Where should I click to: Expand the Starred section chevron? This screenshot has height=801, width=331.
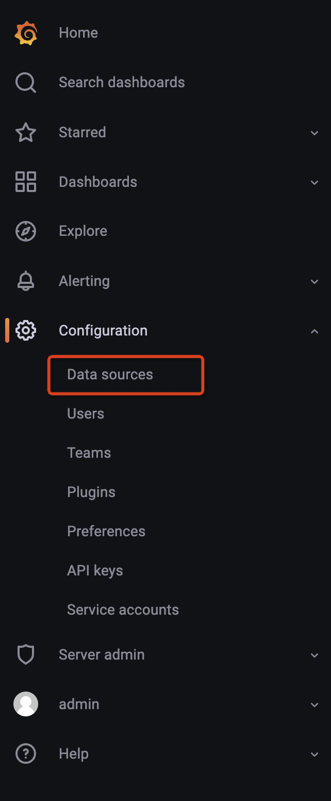[315, 133]
